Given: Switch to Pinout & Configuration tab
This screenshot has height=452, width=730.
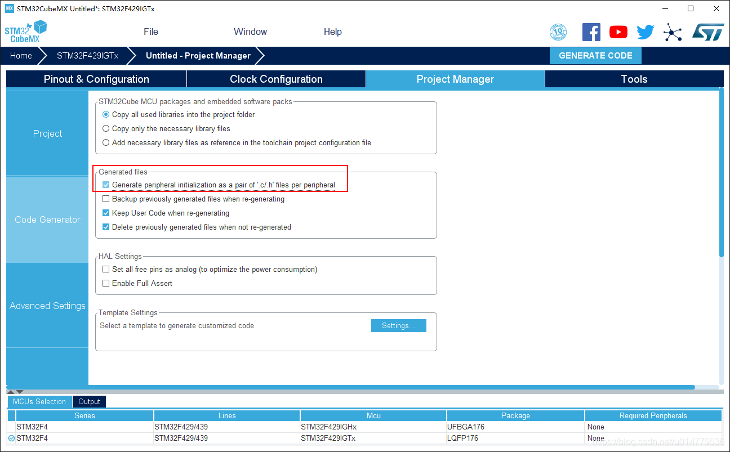Looking at the screenshot, I should coord(96,79).
